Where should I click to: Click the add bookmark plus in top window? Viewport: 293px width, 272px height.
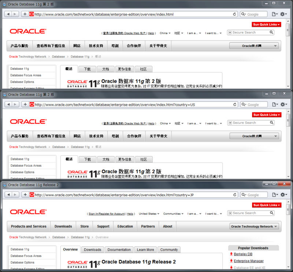(x=25, y=14)
